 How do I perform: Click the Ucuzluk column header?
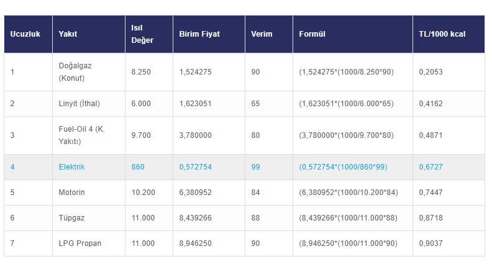[x=25, y=34]
